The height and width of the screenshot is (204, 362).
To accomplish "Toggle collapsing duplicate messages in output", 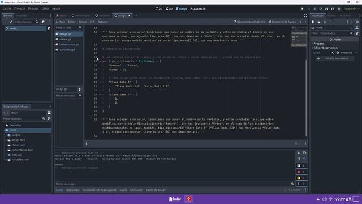I will [299, 159].
